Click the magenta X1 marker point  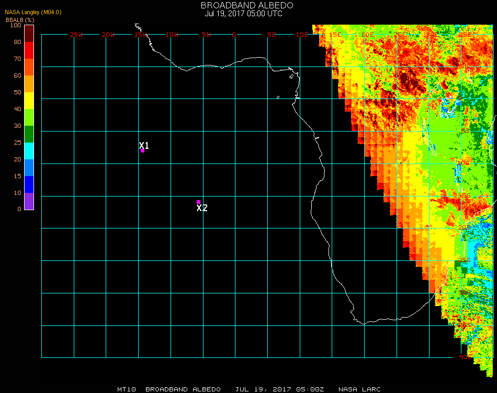143,151
